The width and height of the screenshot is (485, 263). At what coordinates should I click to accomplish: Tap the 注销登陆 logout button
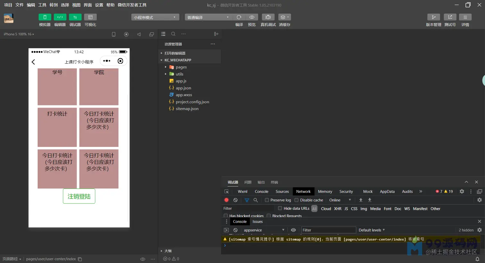tap(79, 196)
